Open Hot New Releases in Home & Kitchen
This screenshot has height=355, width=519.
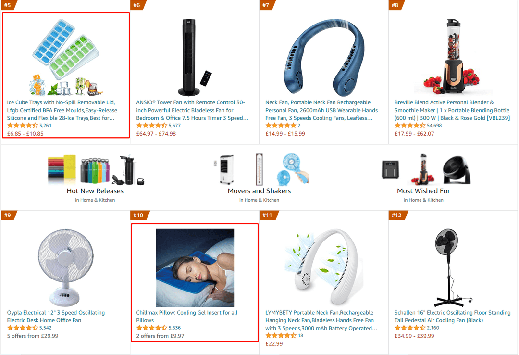pos(95,191)
